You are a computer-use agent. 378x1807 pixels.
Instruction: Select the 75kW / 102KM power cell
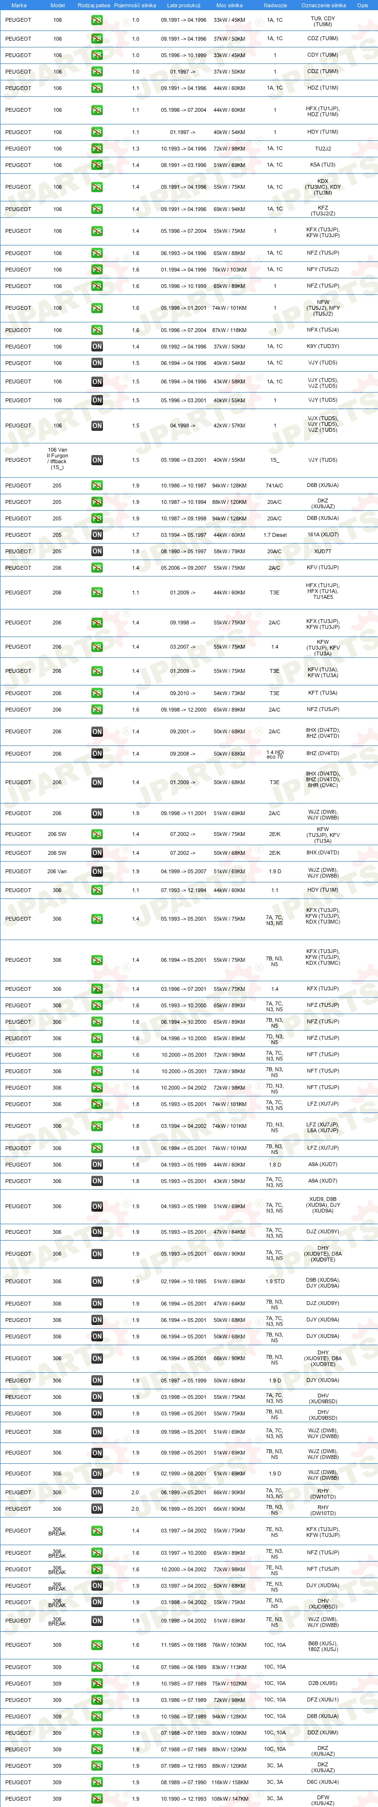click(x=229, y=1684)
